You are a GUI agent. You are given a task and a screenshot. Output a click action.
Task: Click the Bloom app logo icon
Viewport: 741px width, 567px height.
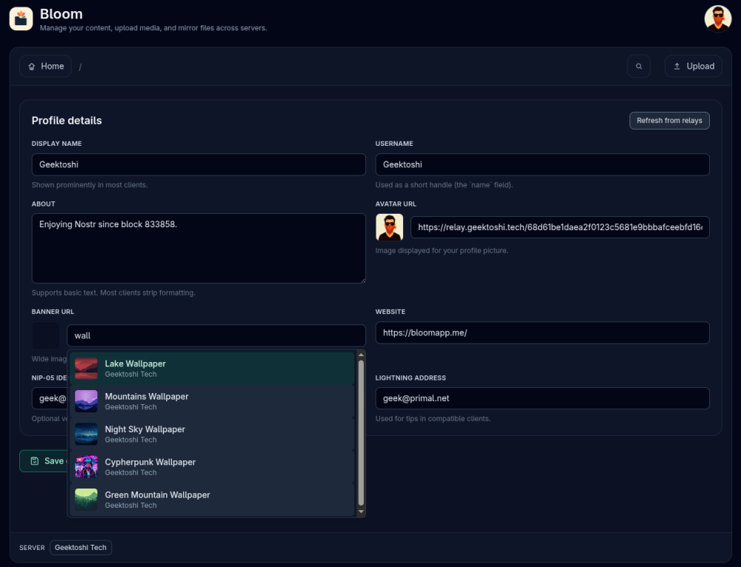[21, 19]
